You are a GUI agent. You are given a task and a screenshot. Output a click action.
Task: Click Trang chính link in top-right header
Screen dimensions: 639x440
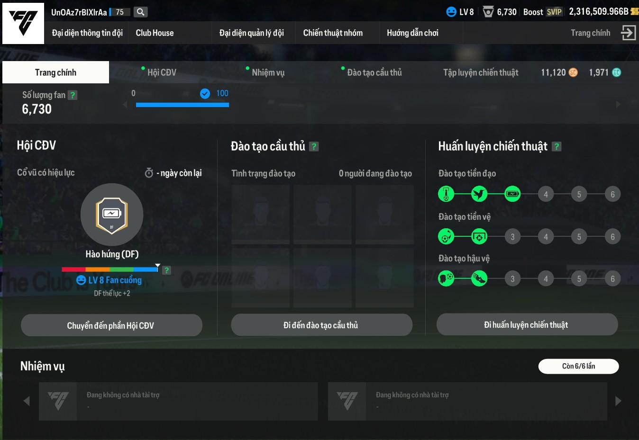(x=590, y=33)
